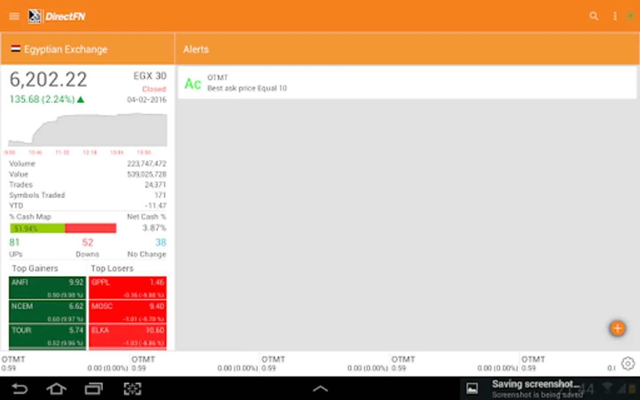The image size is (640, 400).
Task: Tap the Closed market status
Action: click(154, 89)
